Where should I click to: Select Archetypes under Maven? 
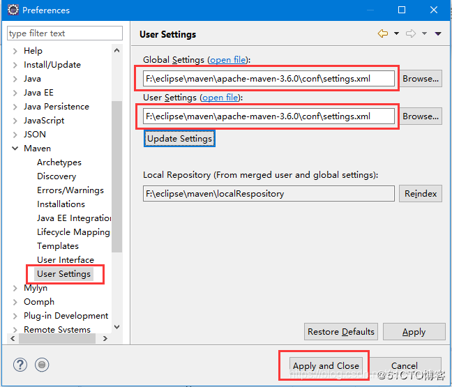point(59,162)
